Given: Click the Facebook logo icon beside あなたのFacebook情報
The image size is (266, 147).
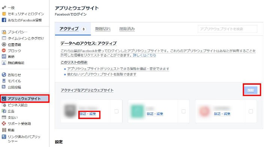Looking at the screenshot, I should click(4, 20).
